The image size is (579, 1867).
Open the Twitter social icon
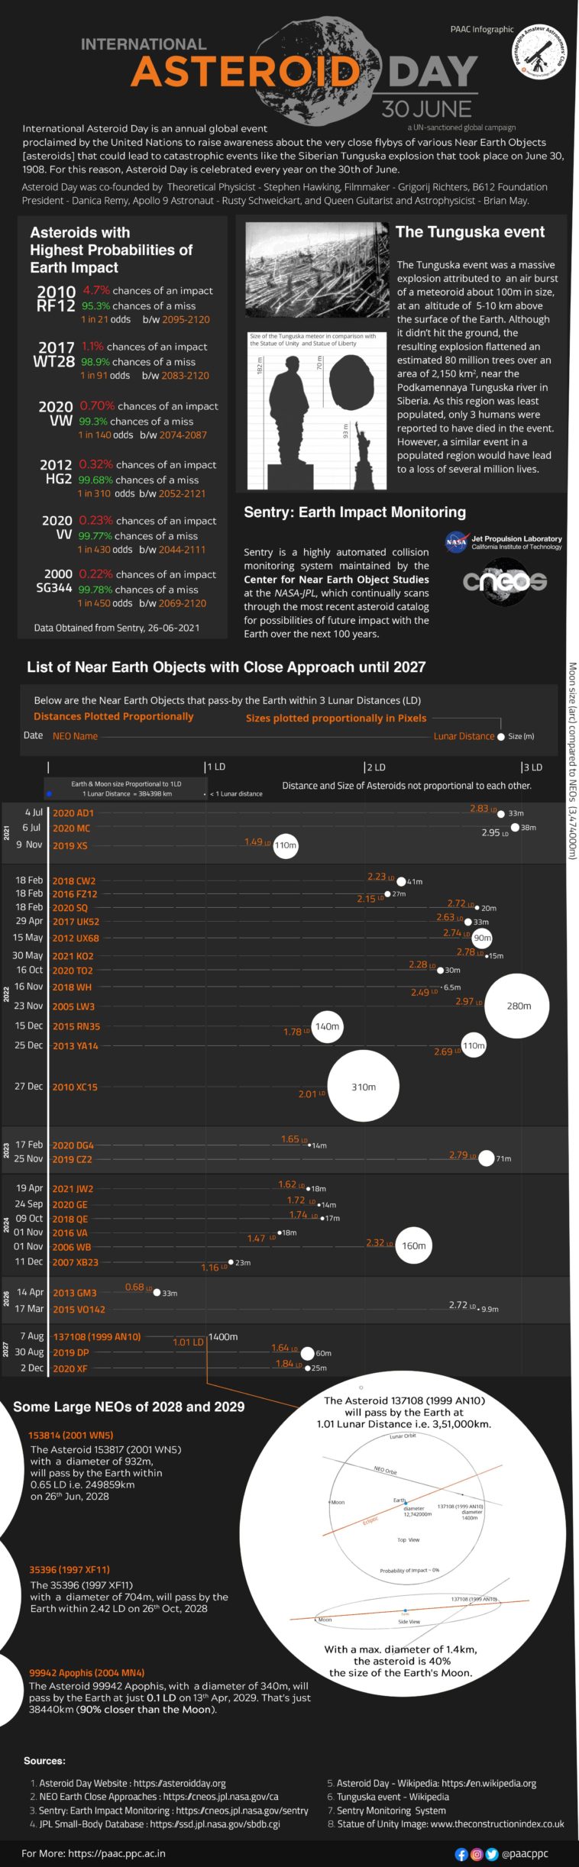pyautogui.click(x=492, y=1853)
